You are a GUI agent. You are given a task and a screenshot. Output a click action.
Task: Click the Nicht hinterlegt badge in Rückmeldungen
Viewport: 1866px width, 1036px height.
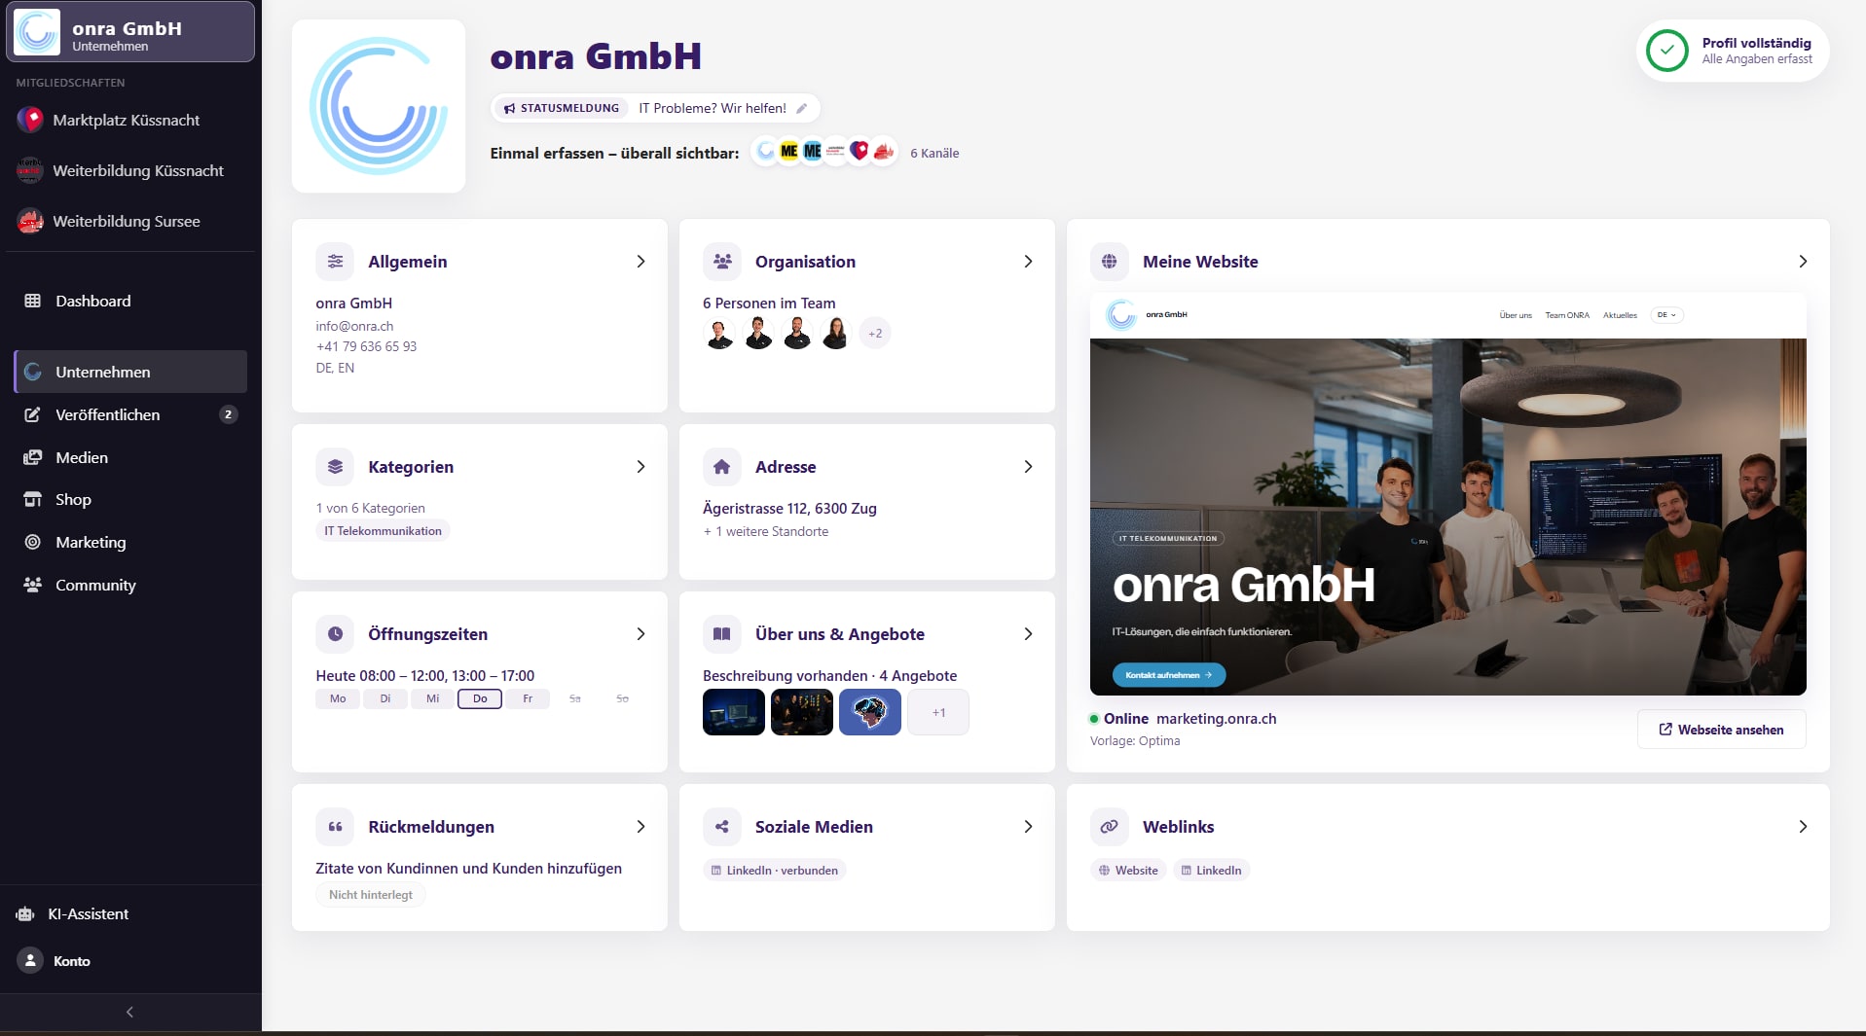click(371, 895)
